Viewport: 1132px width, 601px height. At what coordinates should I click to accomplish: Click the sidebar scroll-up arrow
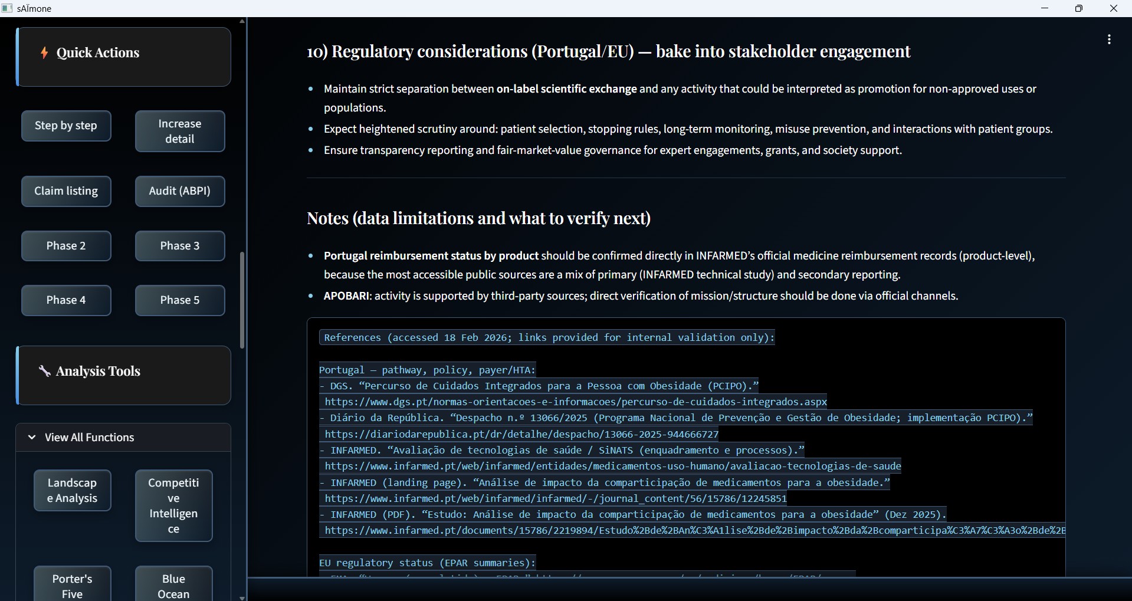[x=242, y=21]
